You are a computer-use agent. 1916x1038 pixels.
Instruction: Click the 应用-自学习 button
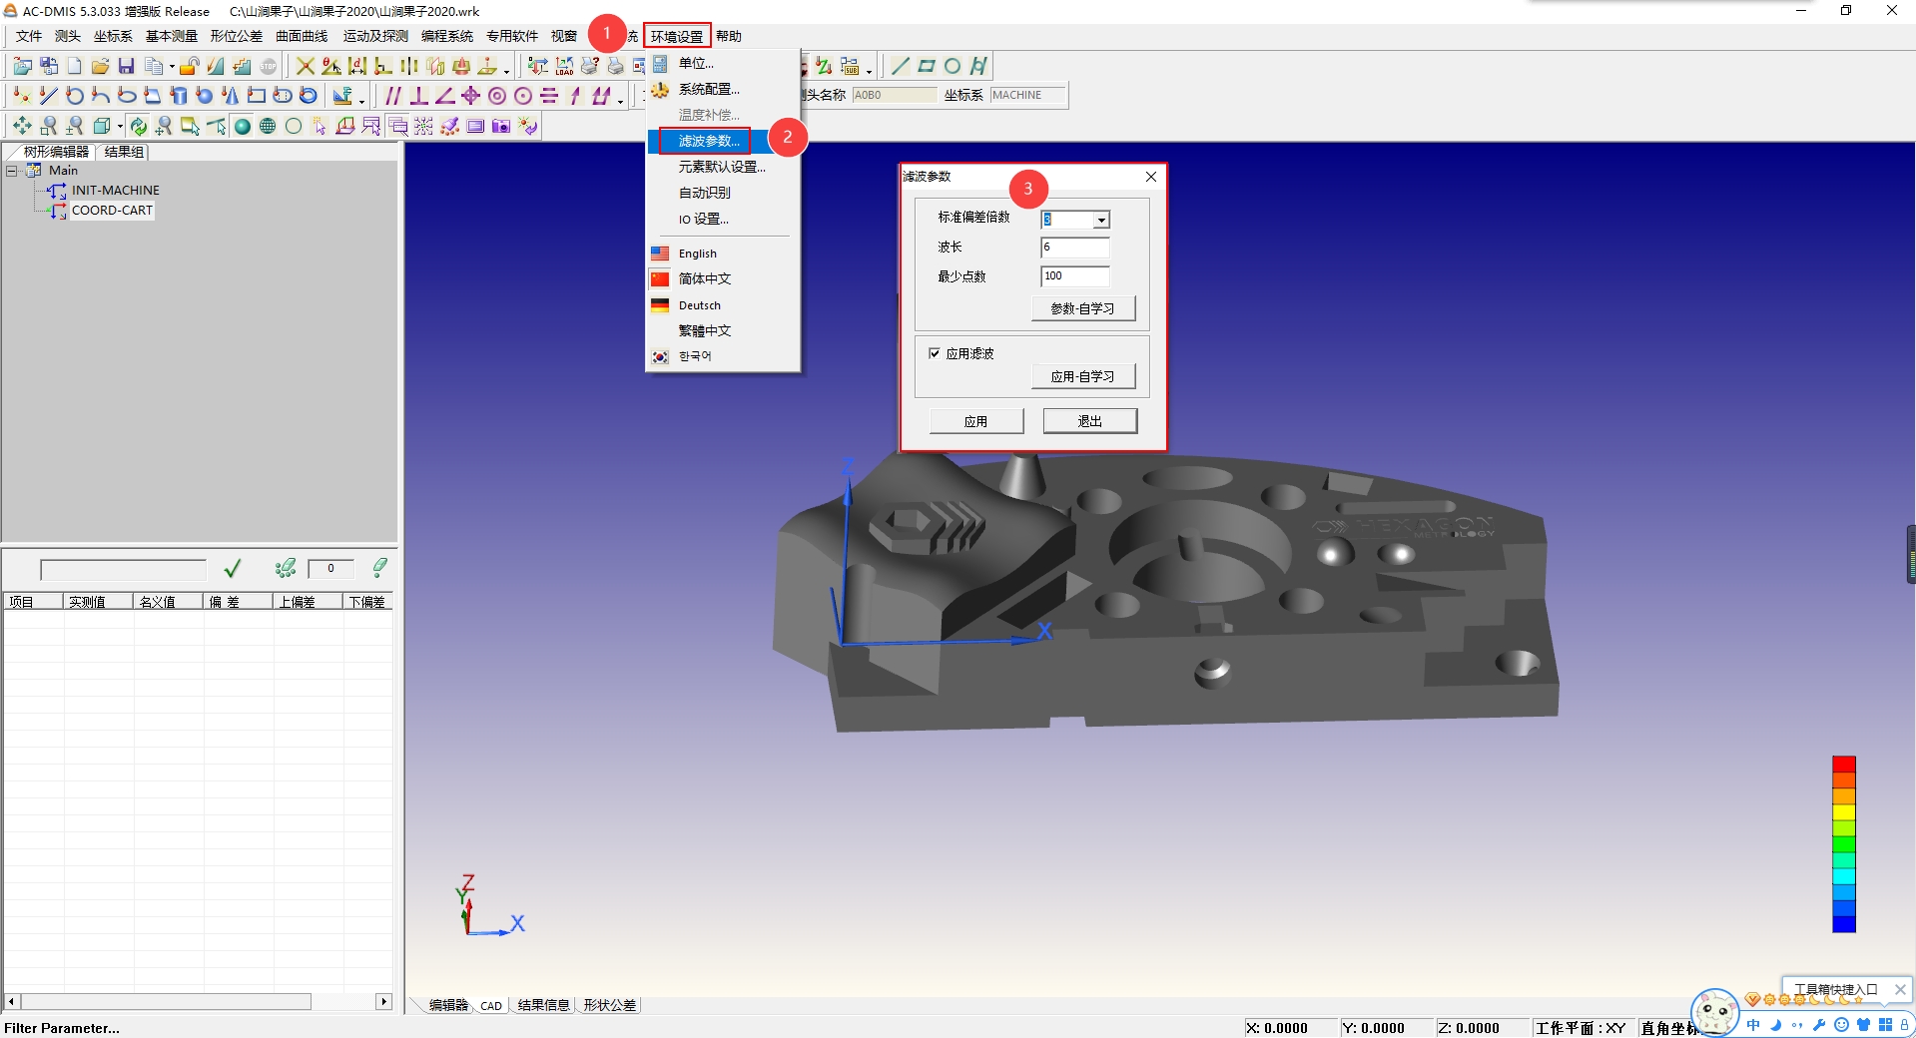pos(1083,376)
